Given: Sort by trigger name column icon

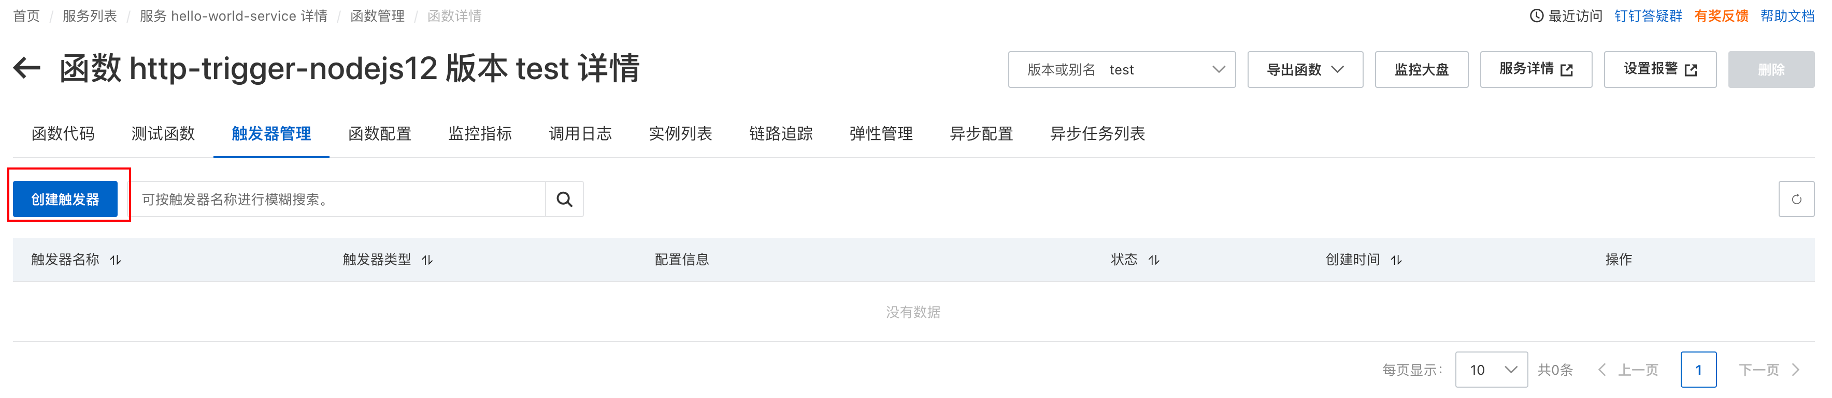Looking at the screenshot, I should (115, 261).
